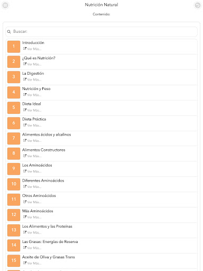Tap the back arrow icon at top right
This screenshot has height=271, width=203.
(198, 5)
